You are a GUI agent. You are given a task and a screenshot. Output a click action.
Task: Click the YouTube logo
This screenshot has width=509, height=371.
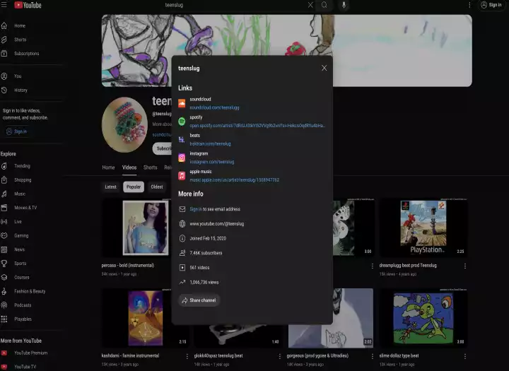tap(28, 5)
